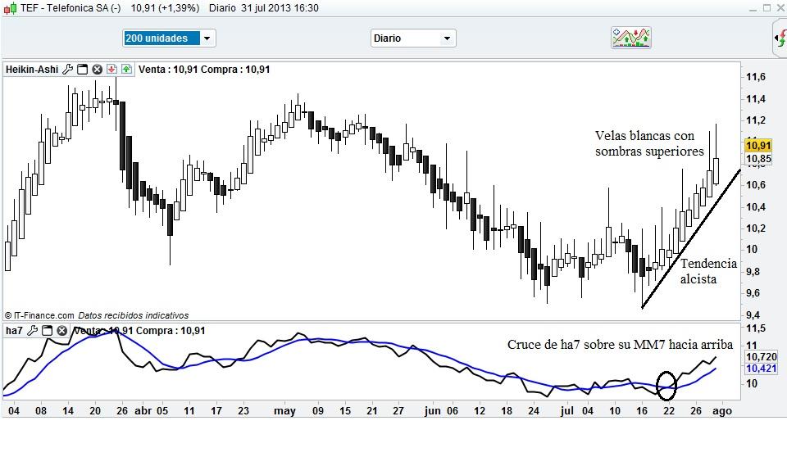Maximize the ha7 indicator panel
Screen dimensions: 787x475
[48, 331]
